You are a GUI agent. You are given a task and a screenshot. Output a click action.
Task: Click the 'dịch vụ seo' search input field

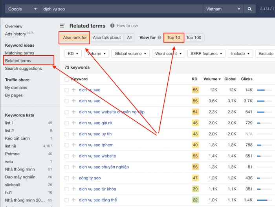click(121, 9)
